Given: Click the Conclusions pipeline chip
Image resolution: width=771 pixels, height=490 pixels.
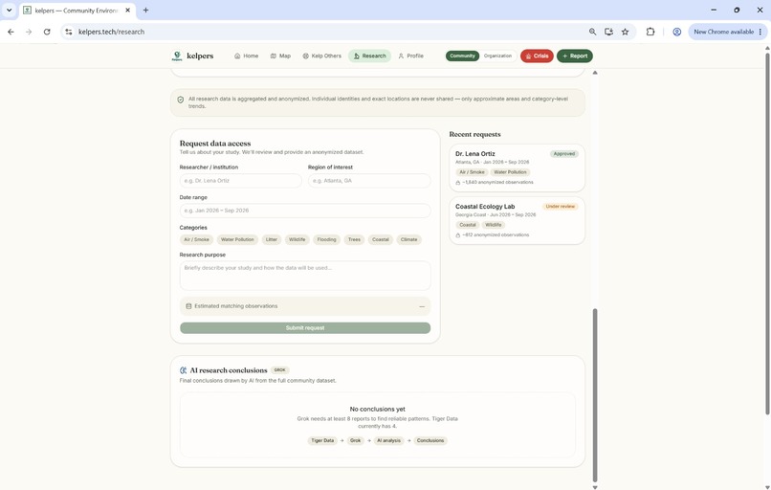Looking at the screenshot, I should [x=430, y=441].
